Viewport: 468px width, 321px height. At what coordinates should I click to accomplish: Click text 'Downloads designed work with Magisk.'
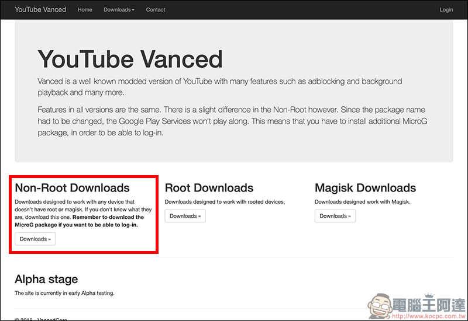(362, 202)
